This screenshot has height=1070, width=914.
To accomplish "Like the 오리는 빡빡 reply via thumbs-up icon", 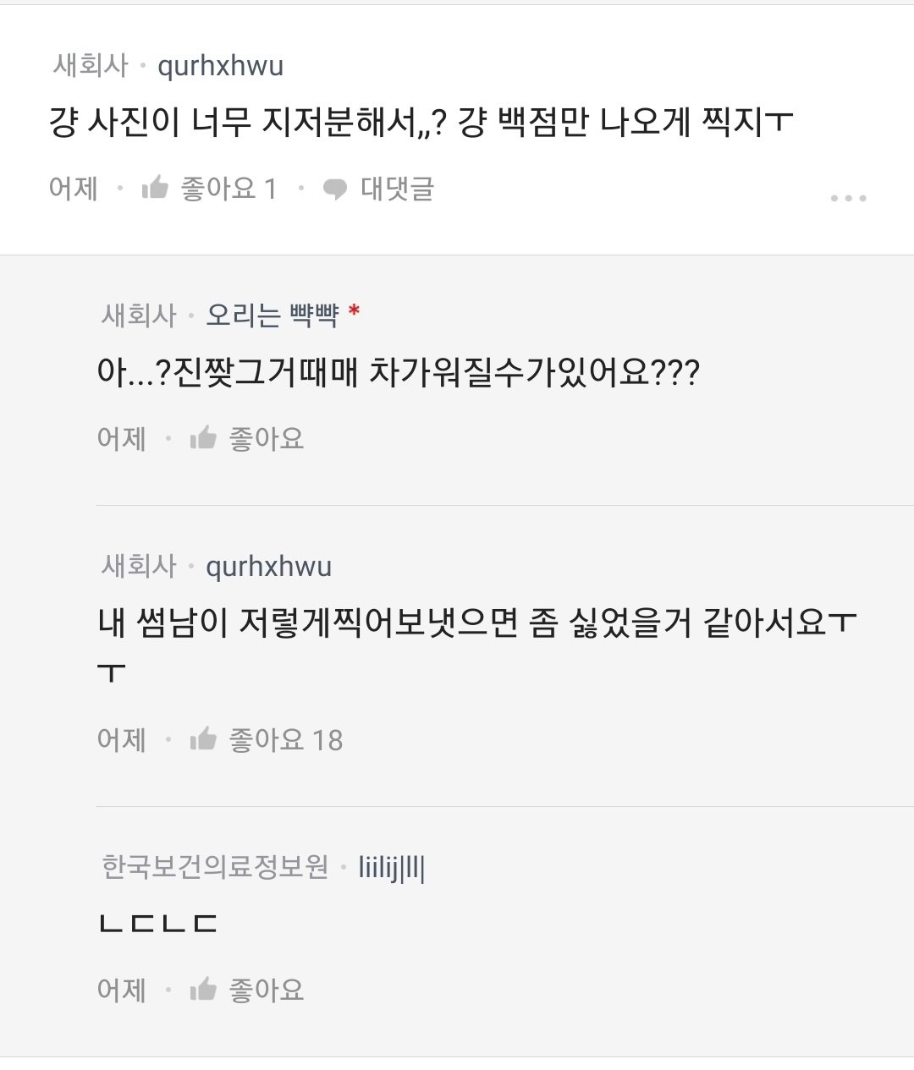I will pyautogui.click(x=203, y=438).
